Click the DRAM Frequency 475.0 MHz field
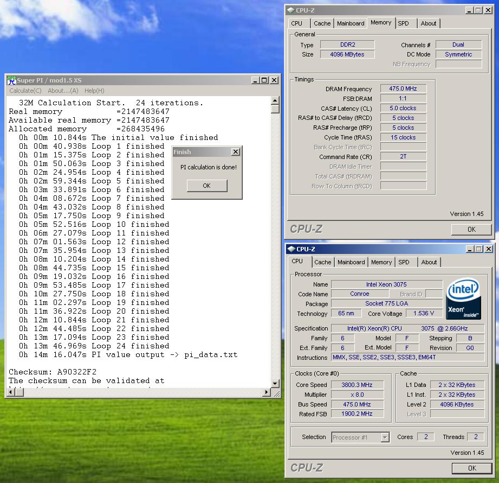The height and width of the screenshot is (483, 499). coord(403,88)
